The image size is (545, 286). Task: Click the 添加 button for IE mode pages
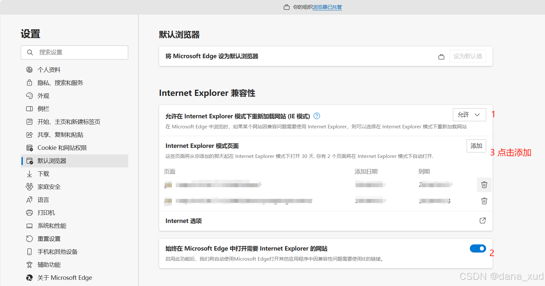[476, 146]
